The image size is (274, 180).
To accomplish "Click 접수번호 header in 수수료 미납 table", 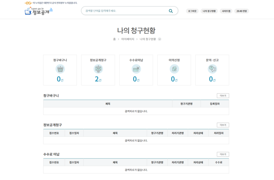I will 54,163.
